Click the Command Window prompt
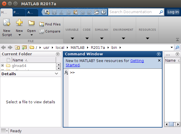This screenshot has height=134, width=181. point(72,73)
